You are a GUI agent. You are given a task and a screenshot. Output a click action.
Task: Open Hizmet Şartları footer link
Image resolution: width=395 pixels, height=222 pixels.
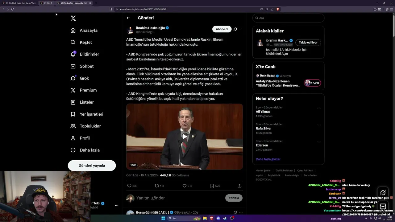(x=263, y=171)
